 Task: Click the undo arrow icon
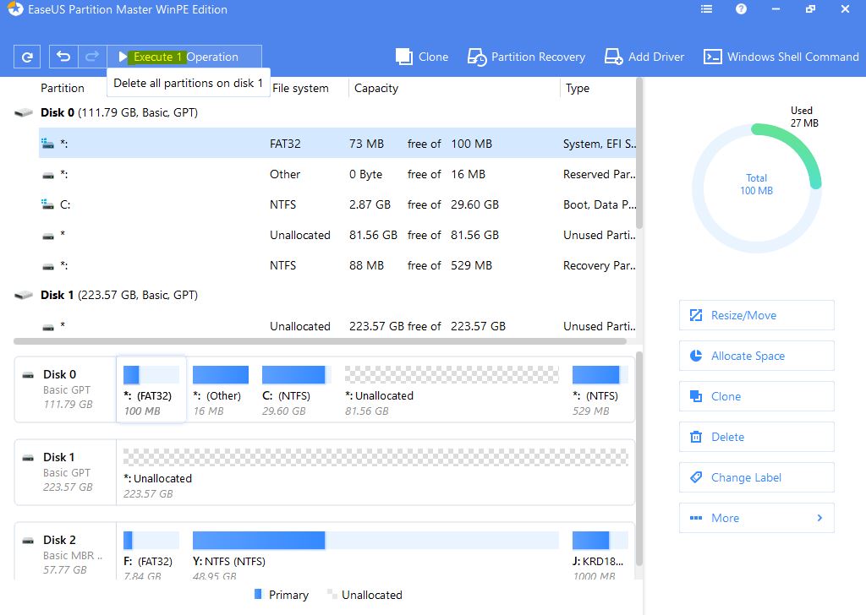pyautogui.click(x=63, y=57)
